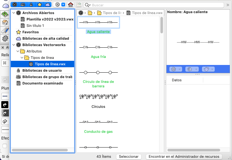Collapse the Atributos folder
Image resolution: width=232 pixels, height=160 pixels.
coord(18,51)
